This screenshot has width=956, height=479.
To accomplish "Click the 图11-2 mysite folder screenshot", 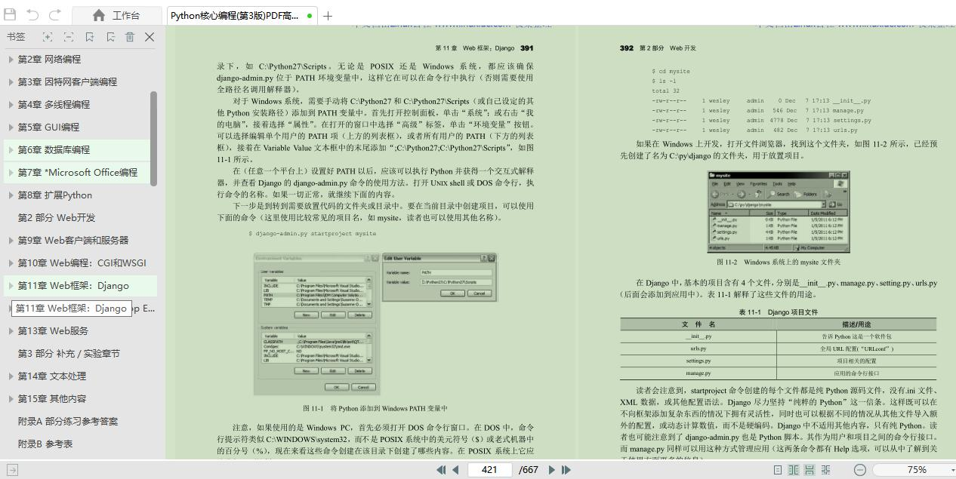I will pos(779,211).
